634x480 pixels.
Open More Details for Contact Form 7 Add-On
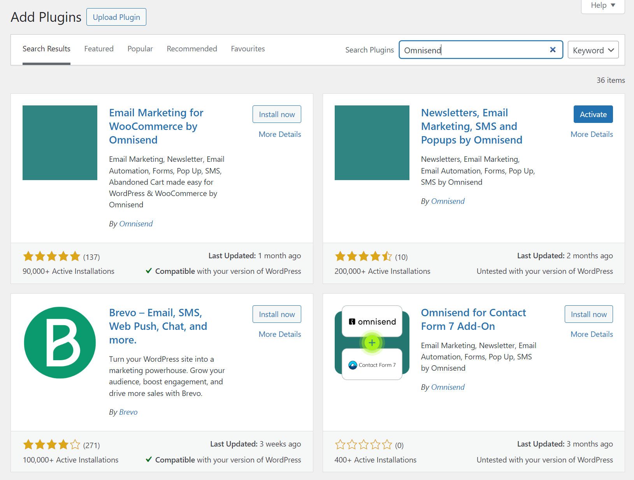click(x=592, y=334)
